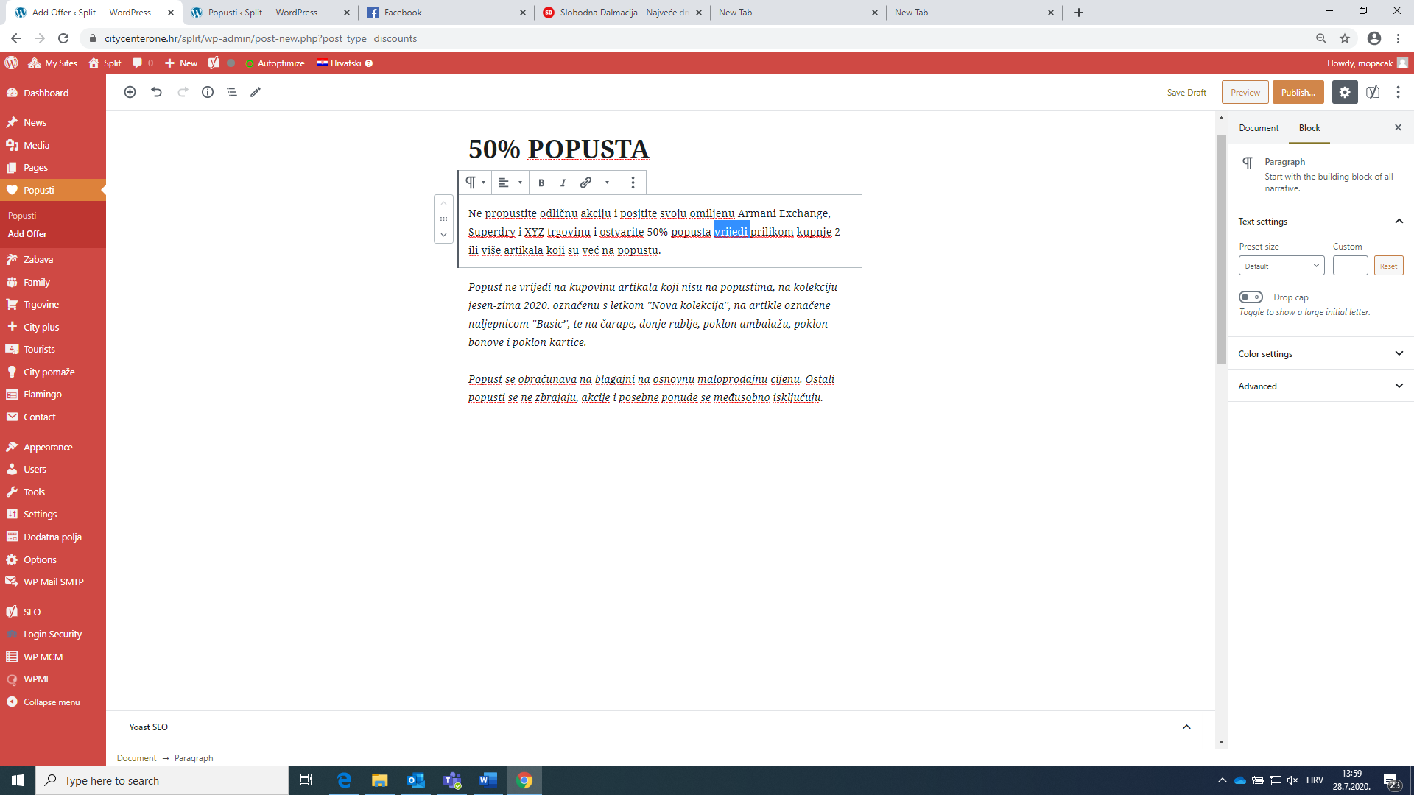Open Login Security menu
This screenshot has height=795, width=1414.
(x=53, y=634)
